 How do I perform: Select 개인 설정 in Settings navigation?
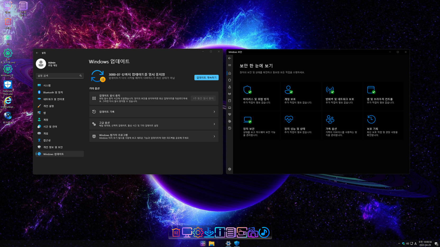tap(60, 106)
